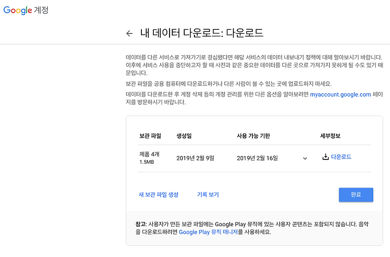
Task: Click the page title 내 데이터 다운로드: 다운로드
Action: click(201, 33)
